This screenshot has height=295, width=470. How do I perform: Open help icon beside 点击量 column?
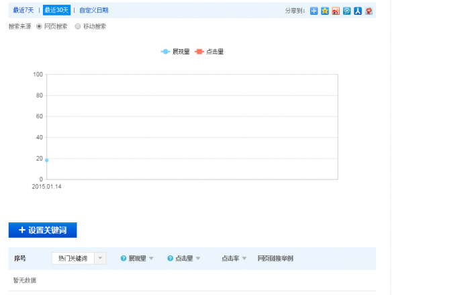pos(171,259)
